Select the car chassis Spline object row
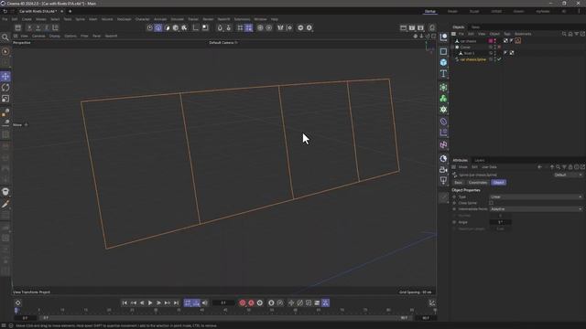 point(473,59)
